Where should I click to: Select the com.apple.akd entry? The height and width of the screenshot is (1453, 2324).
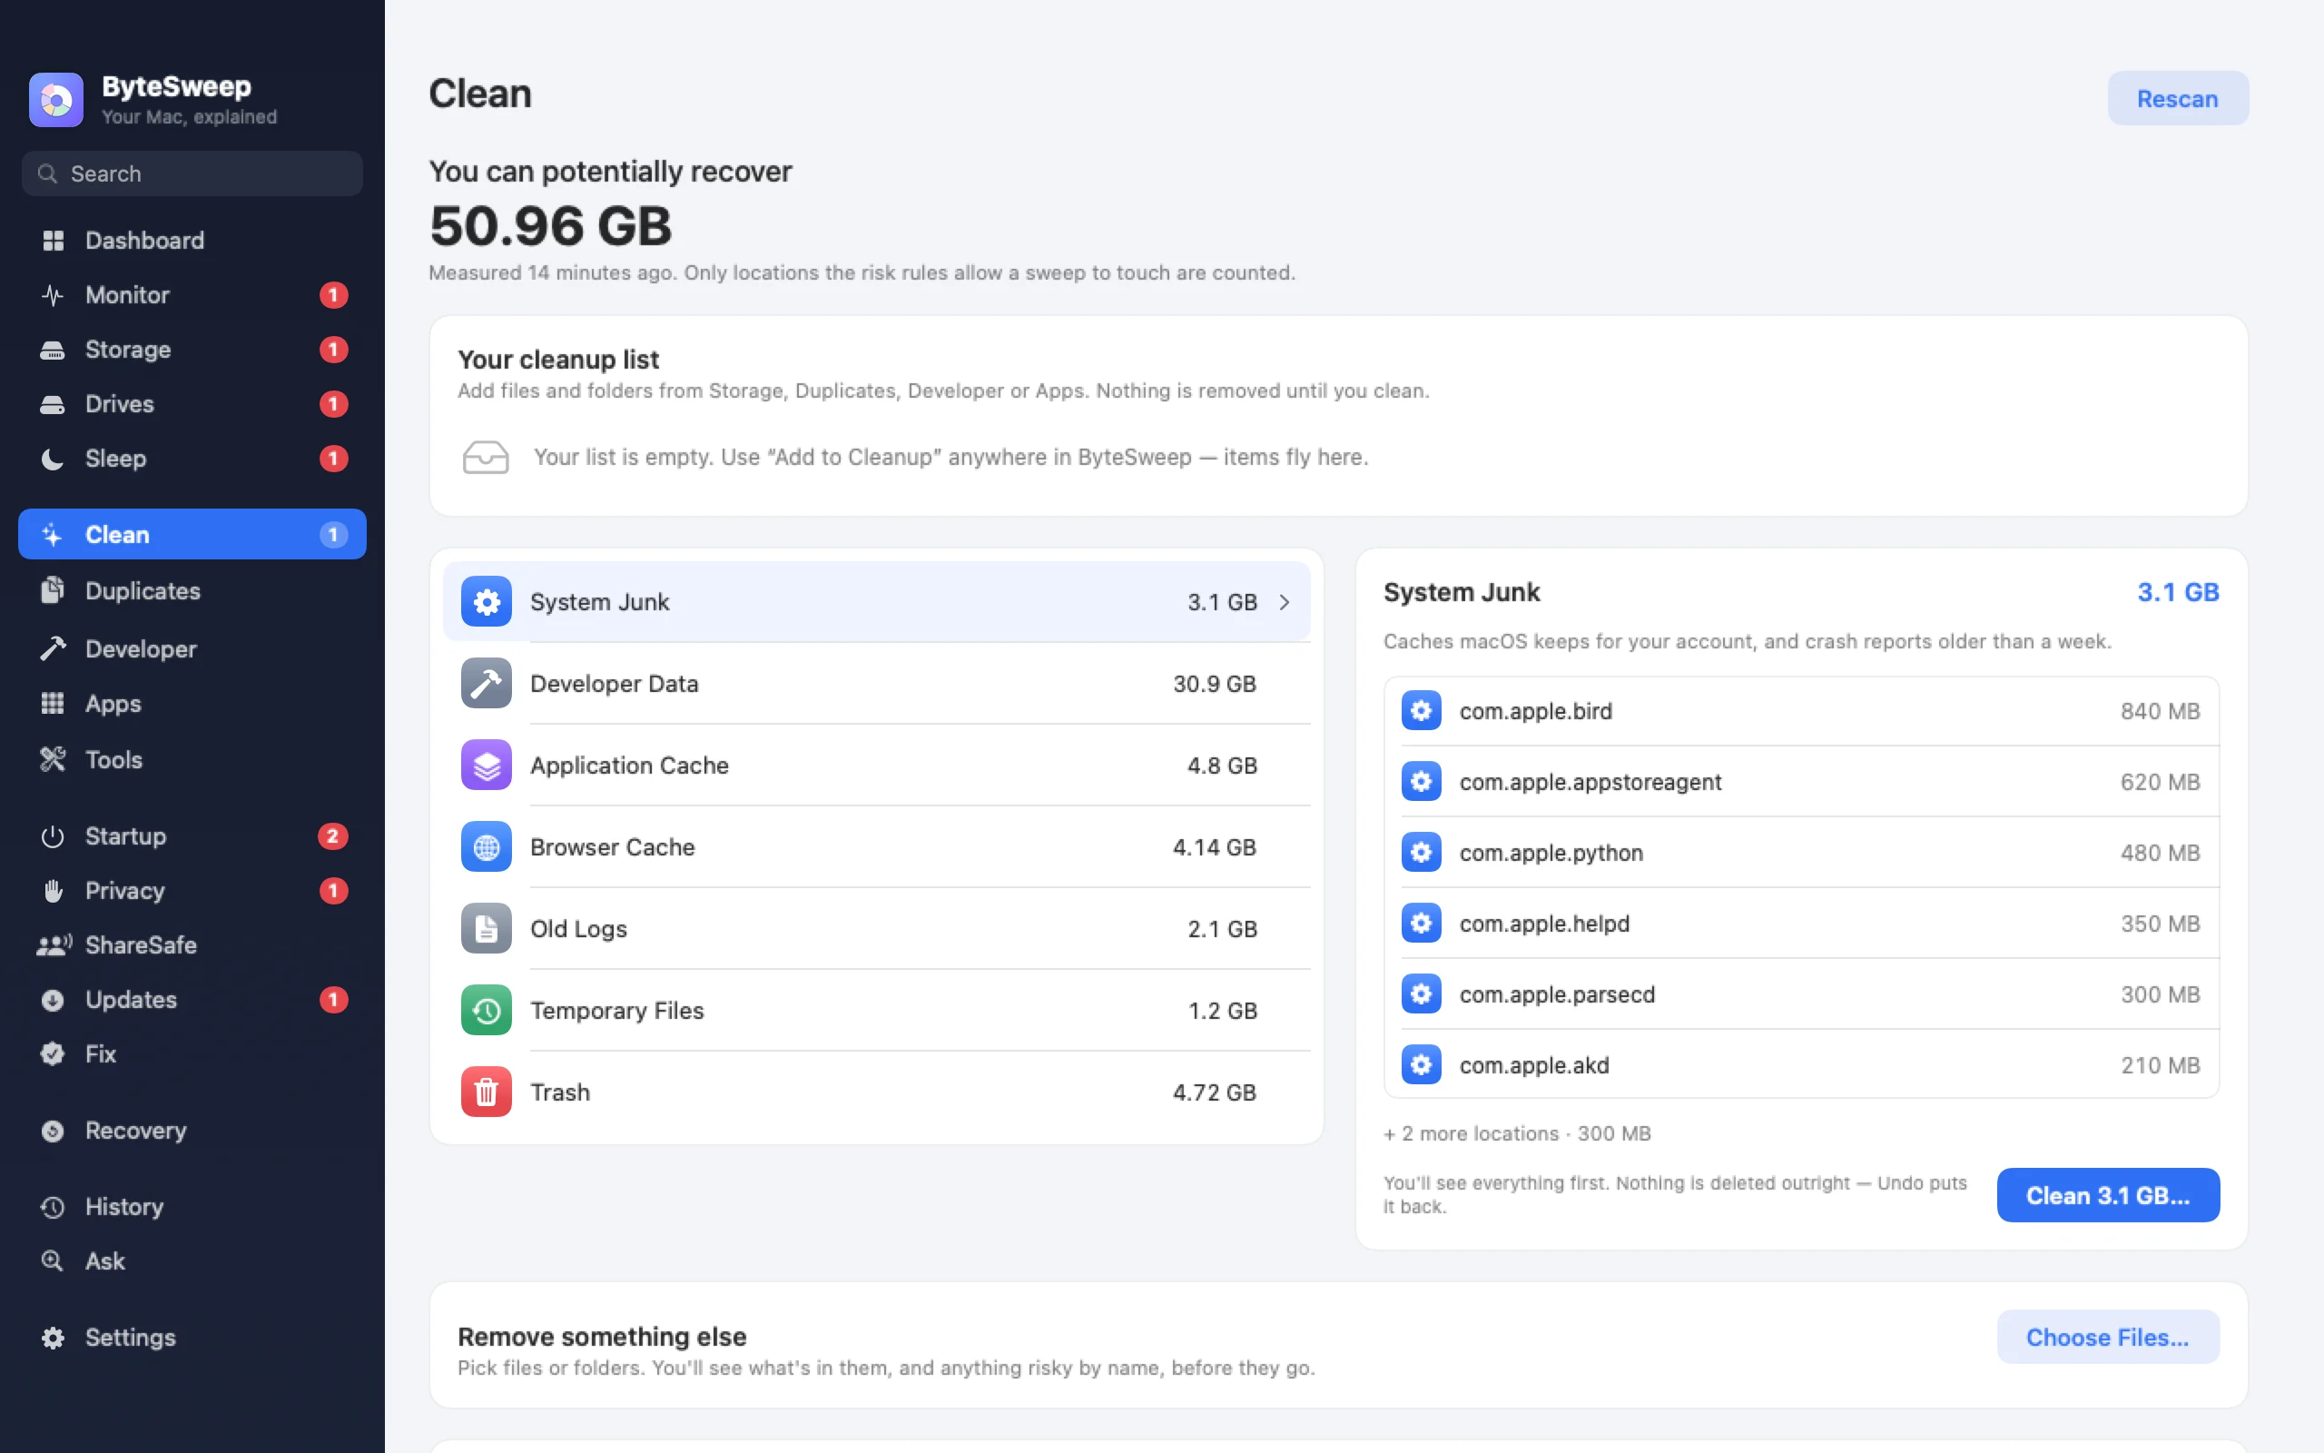click(1800, 1064)
